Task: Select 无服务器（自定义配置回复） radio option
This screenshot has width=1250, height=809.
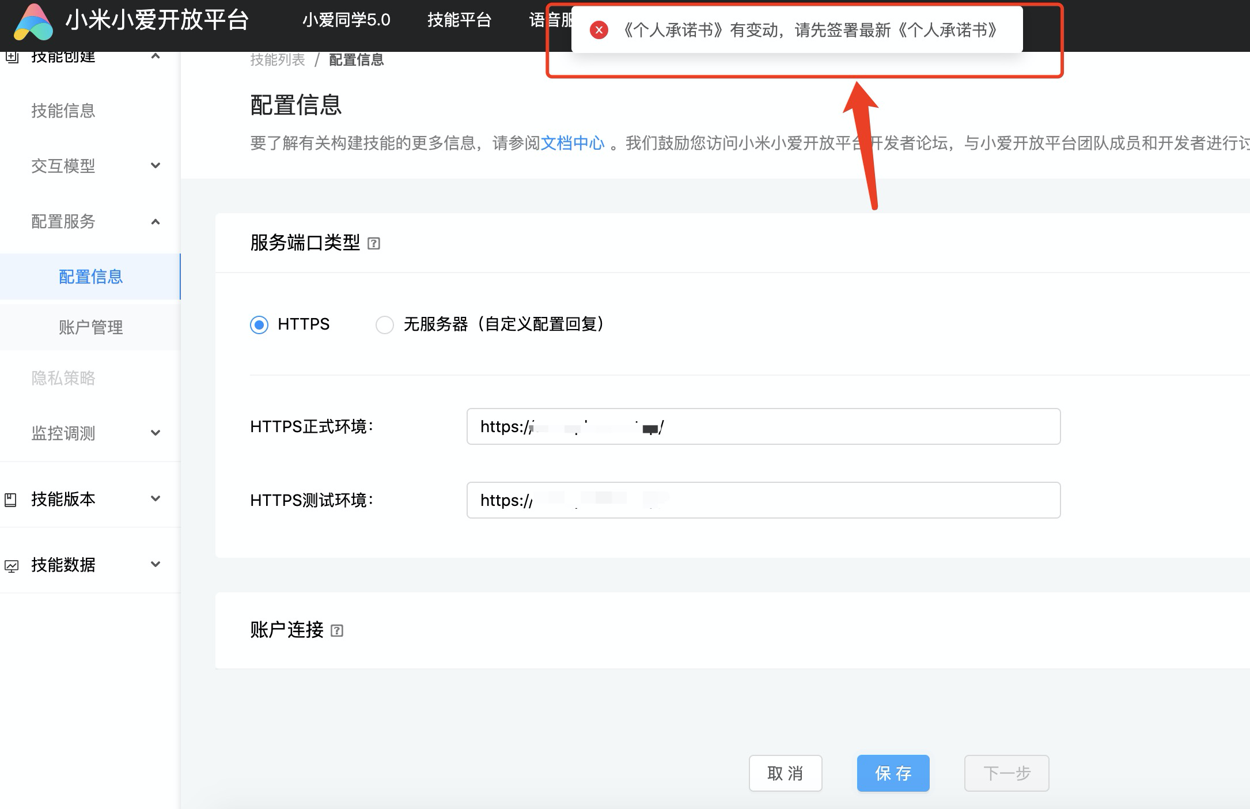Action: click(x=385, y=325)
